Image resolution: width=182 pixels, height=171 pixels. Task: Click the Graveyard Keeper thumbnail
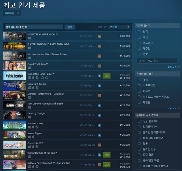tap(15, 86)
